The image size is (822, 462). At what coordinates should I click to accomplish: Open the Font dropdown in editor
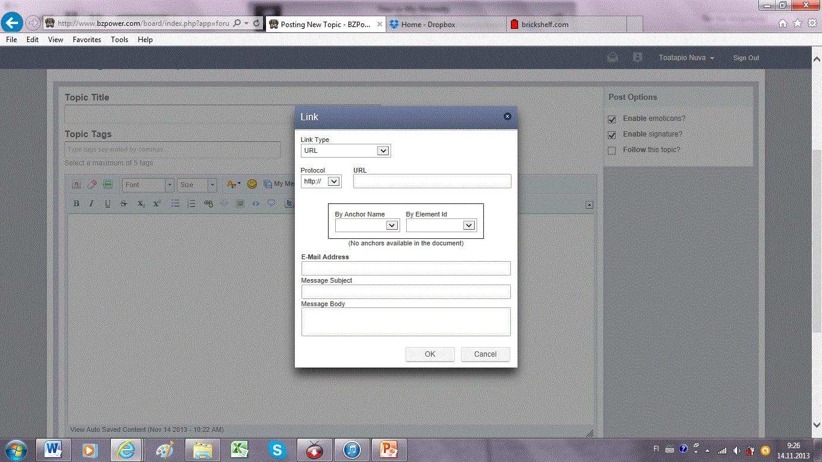[x=148, y=185]
